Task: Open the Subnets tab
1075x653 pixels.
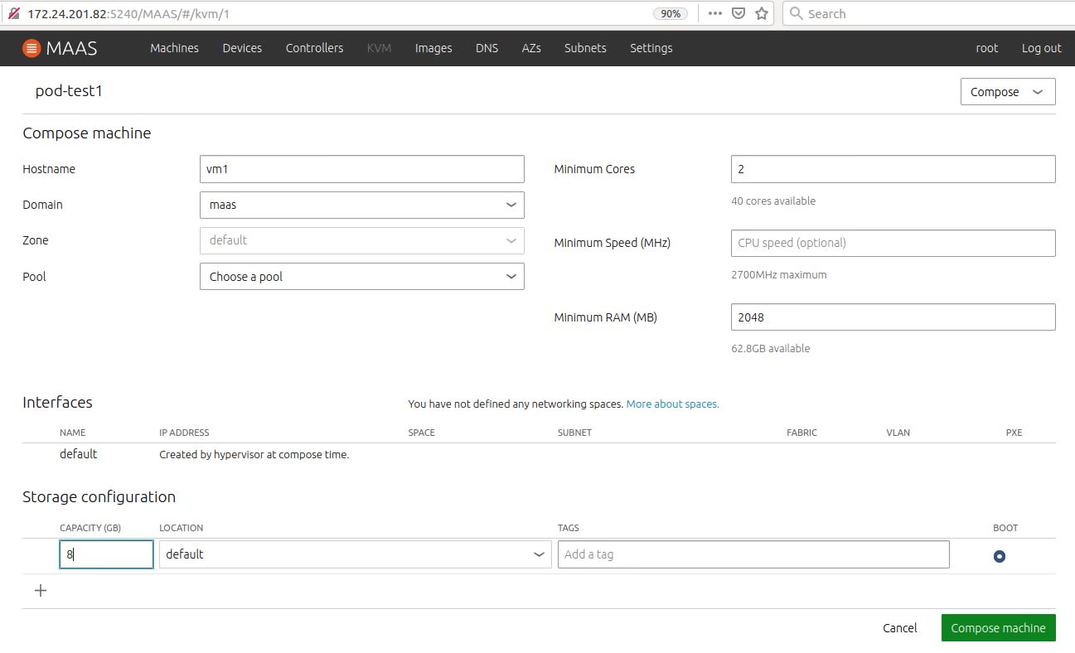Action: [585, 48]
